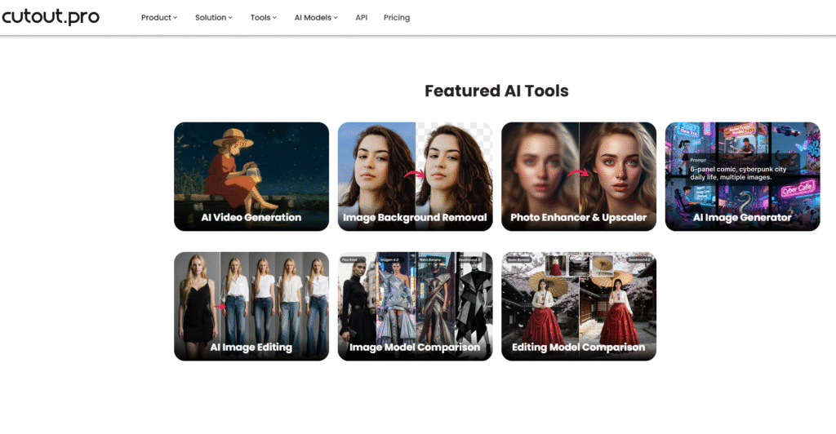836x434 pixels.
Task: Click the red arrow in Image Background Removal card
Action: 416,174
